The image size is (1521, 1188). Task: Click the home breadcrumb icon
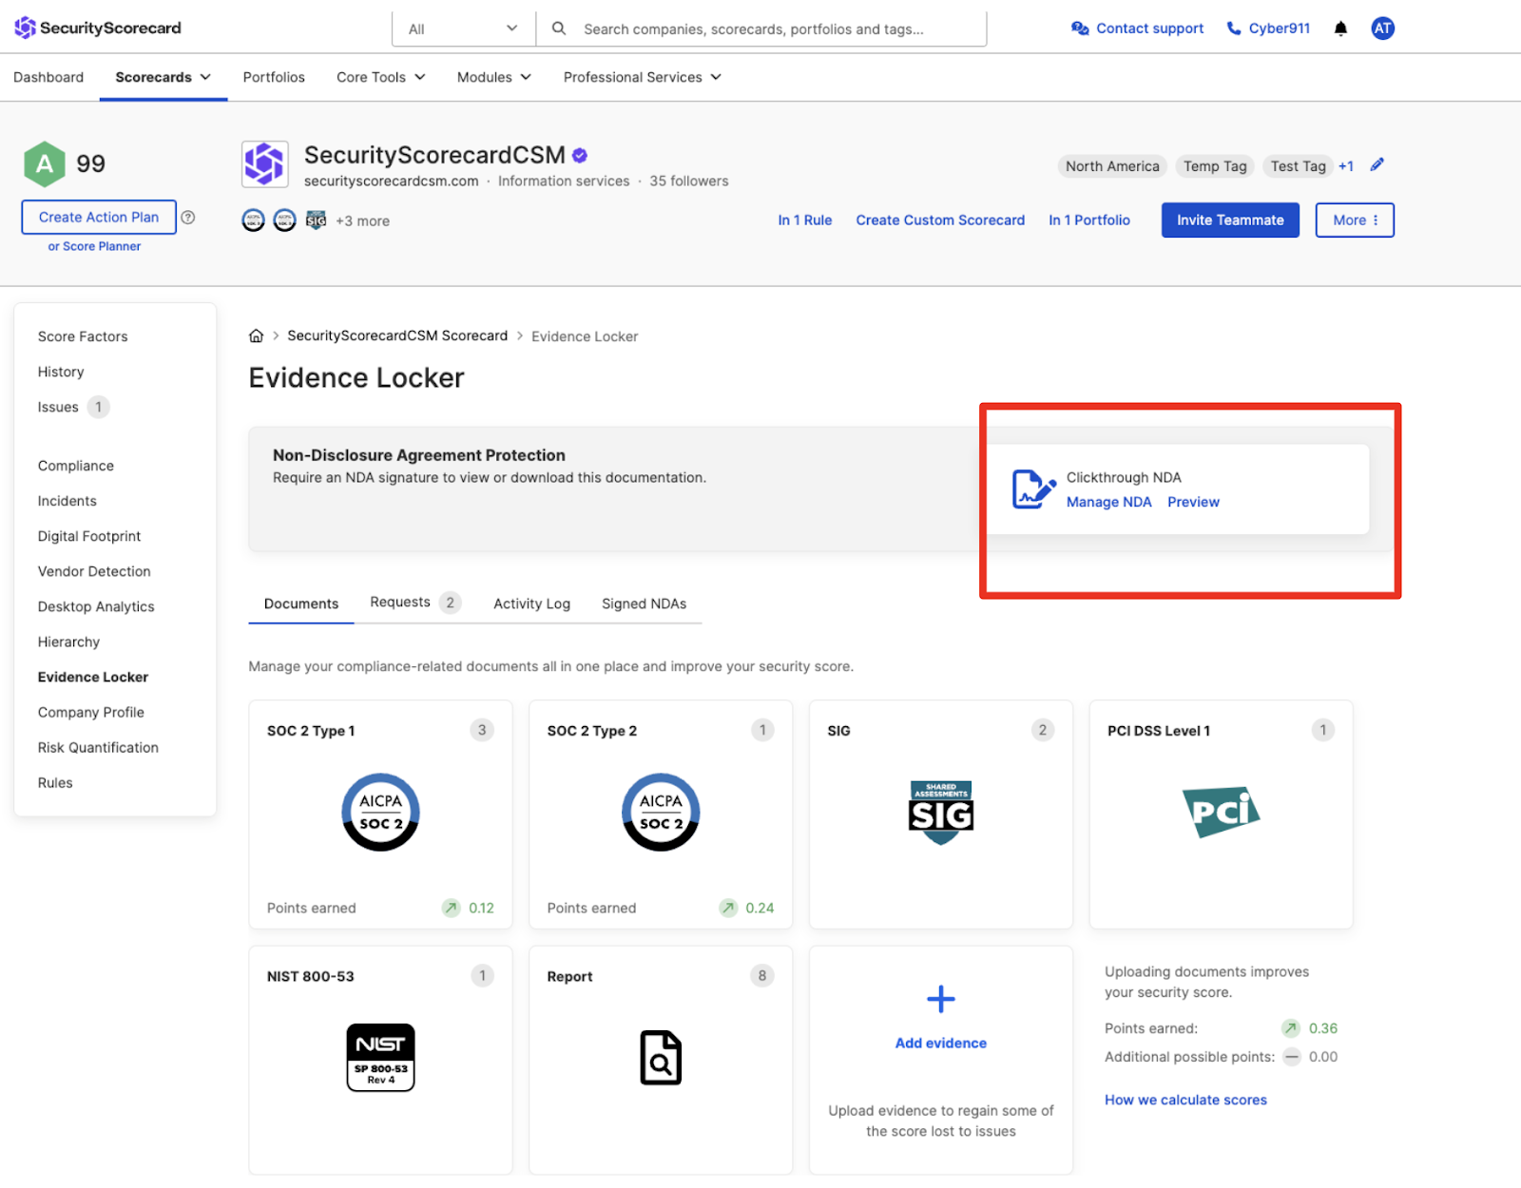pos(256,336)
